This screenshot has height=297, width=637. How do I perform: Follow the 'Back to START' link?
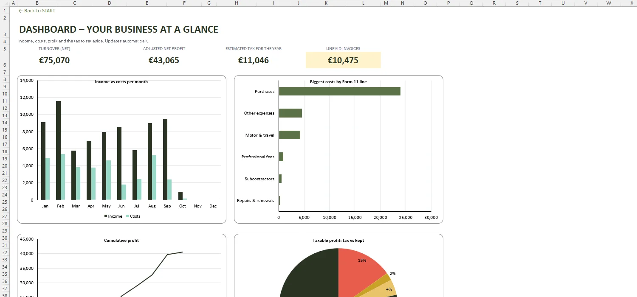pos(37,11)
